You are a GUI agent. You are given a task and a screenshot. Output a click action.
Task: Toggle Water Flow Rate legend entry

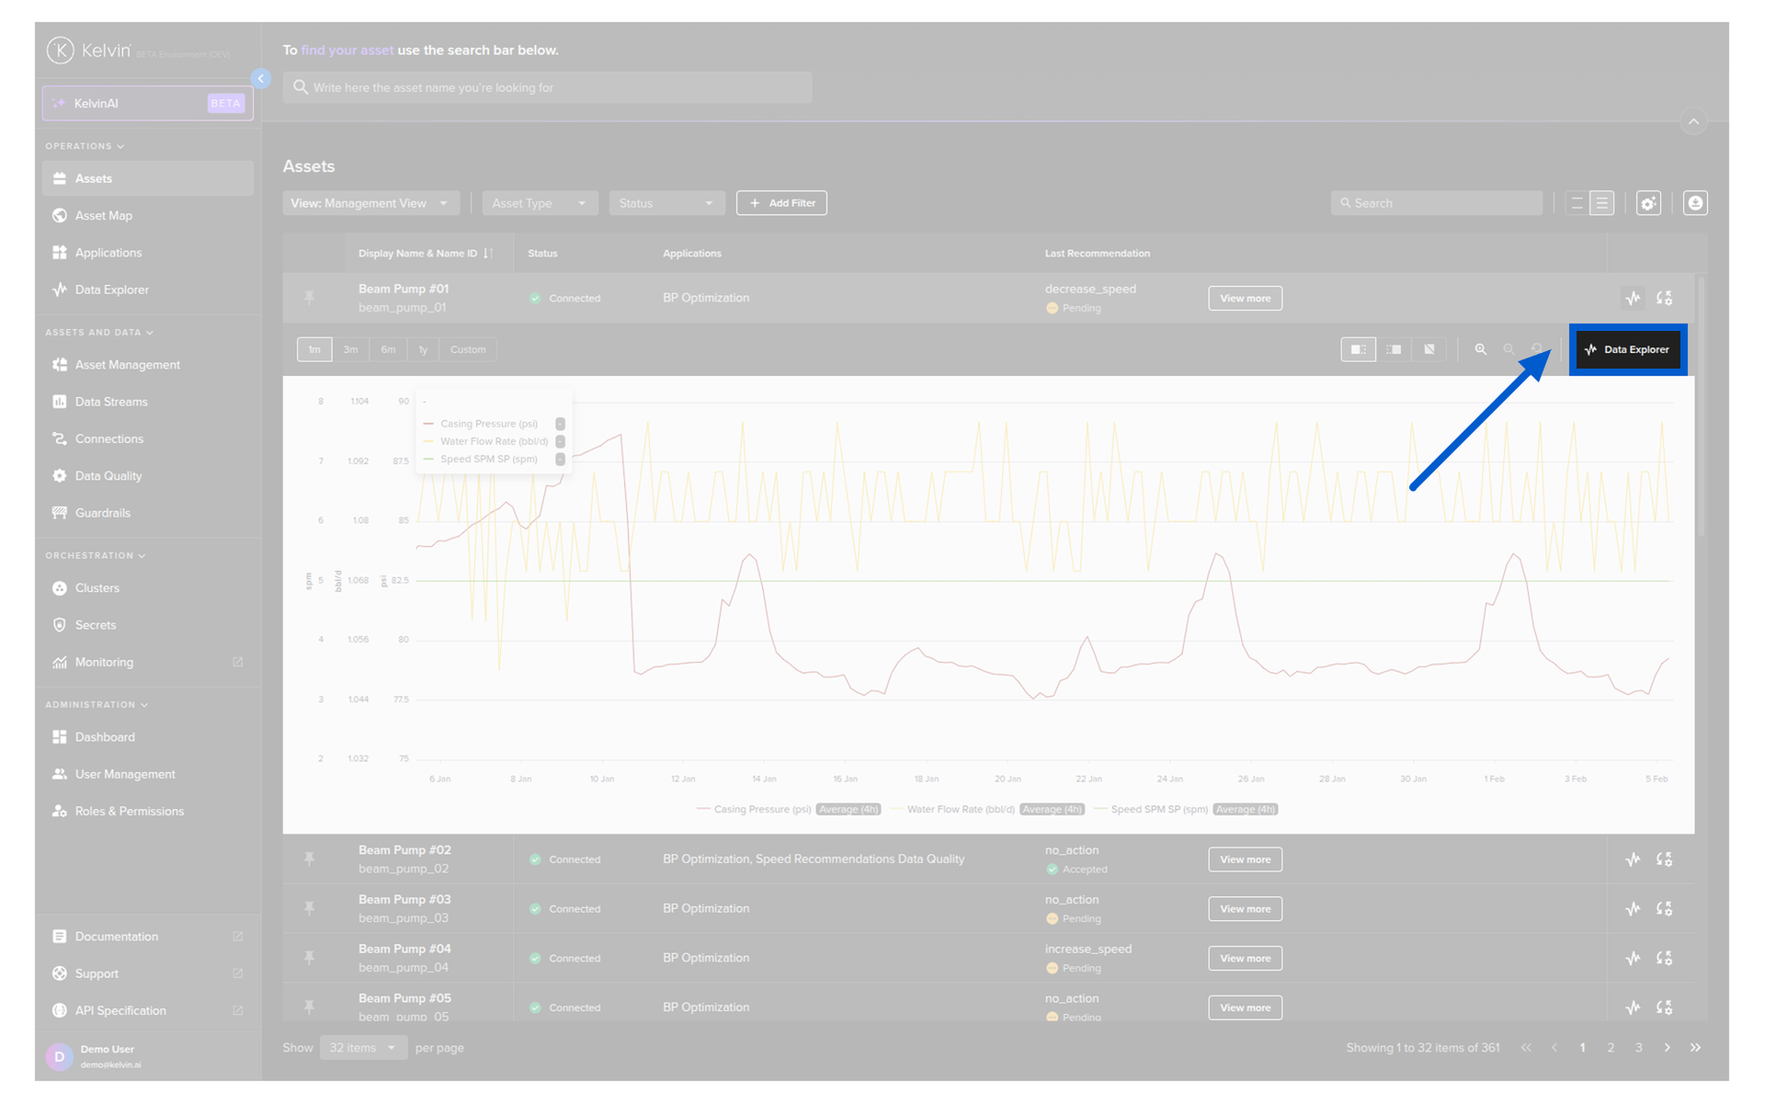point(960,810)
